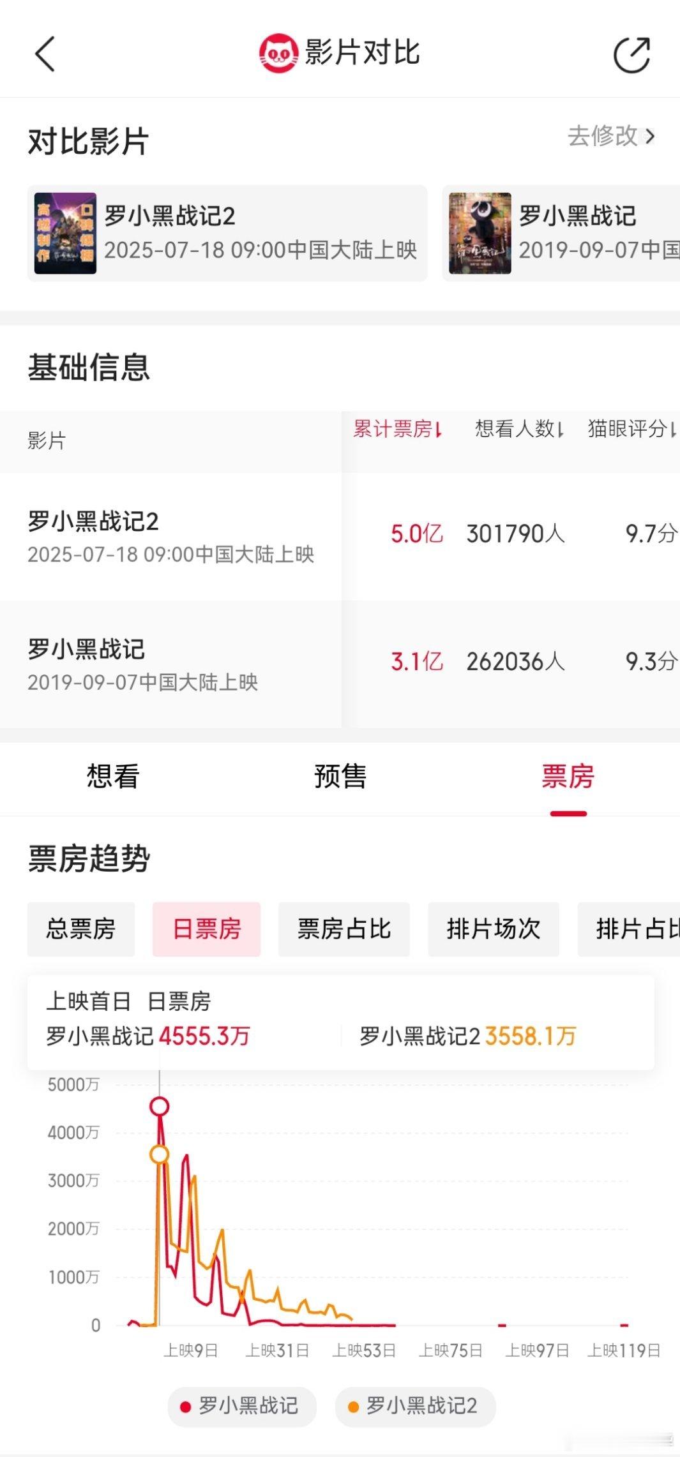Select the 票房 tab
680x1457 pixels.
click(x=568, y=777)
